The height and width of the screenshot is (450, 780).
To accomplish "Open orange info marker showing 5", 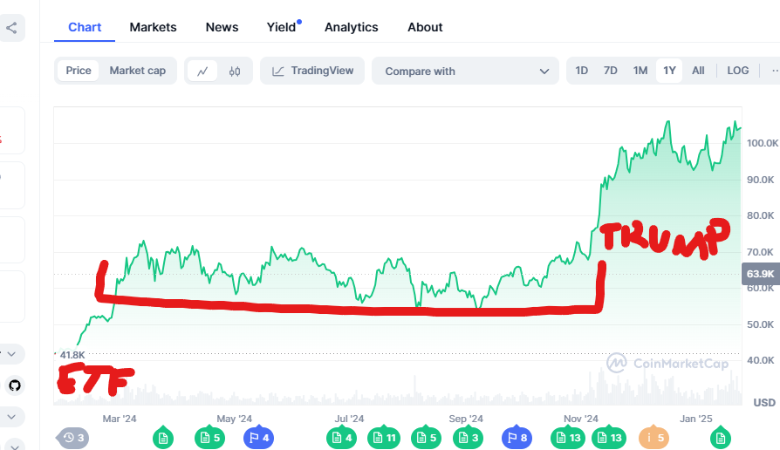I will (x=653, y=438).
